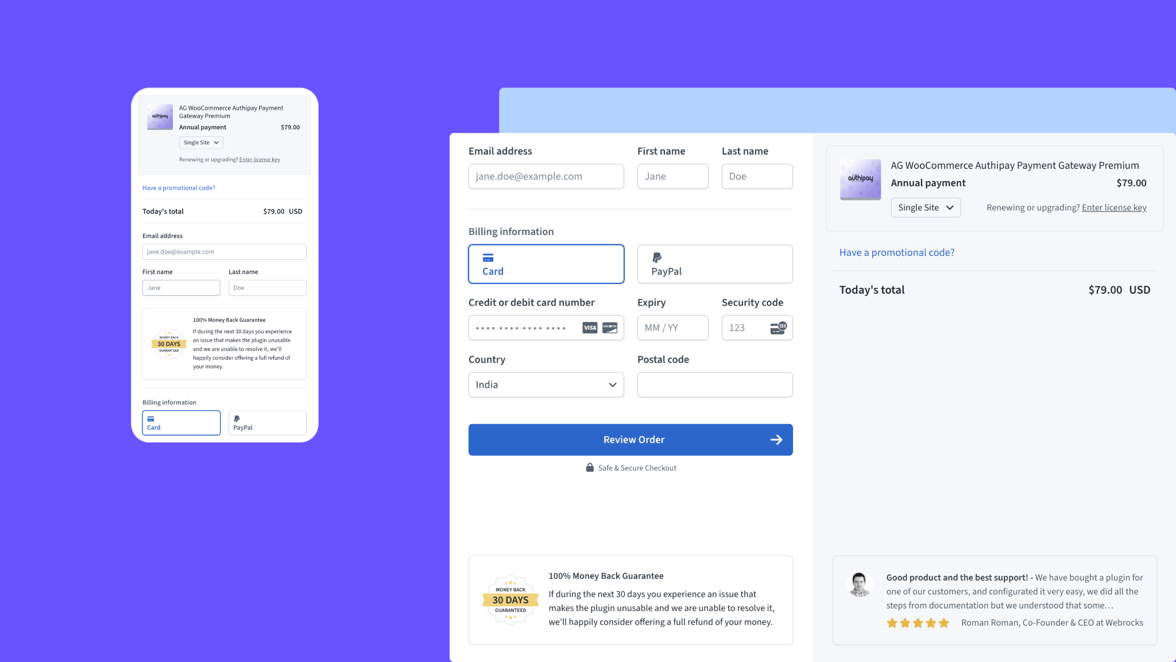This screenshot has width=1176, height=662.
Task: Click the arrow icon on Review Order button
Action: click(775, 440)
